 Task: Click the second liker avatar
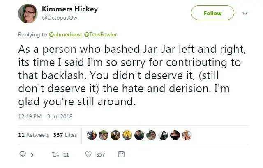[x=104, y=135]
